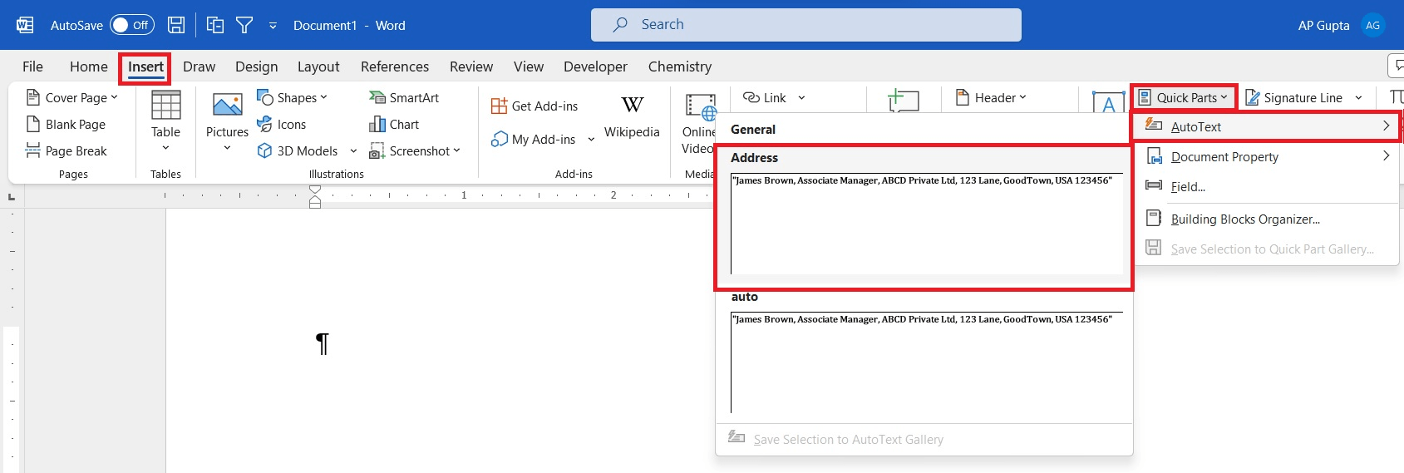The width and height of the screenshot is (1404, 473).
Task: Select the Address AutoText entry thumbnail
Action: click(924, 220)
